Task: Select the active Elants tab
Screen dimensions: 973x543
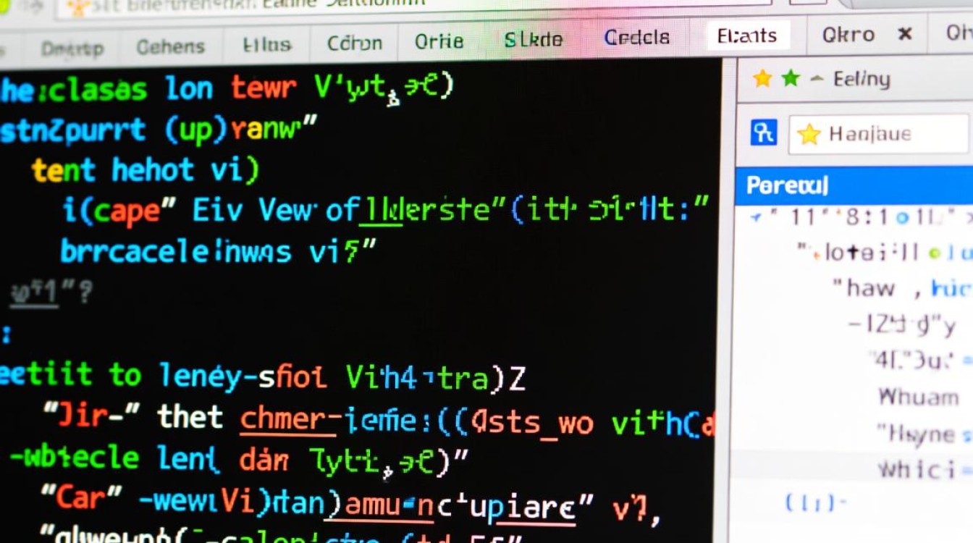Action: [747, 34]
